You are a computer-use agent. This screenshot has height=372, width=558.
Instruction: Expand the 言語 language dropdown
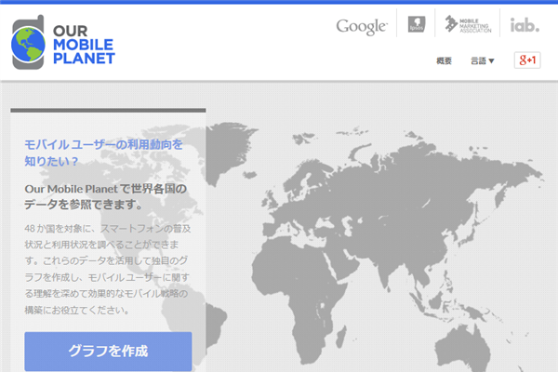pos(483,60)
